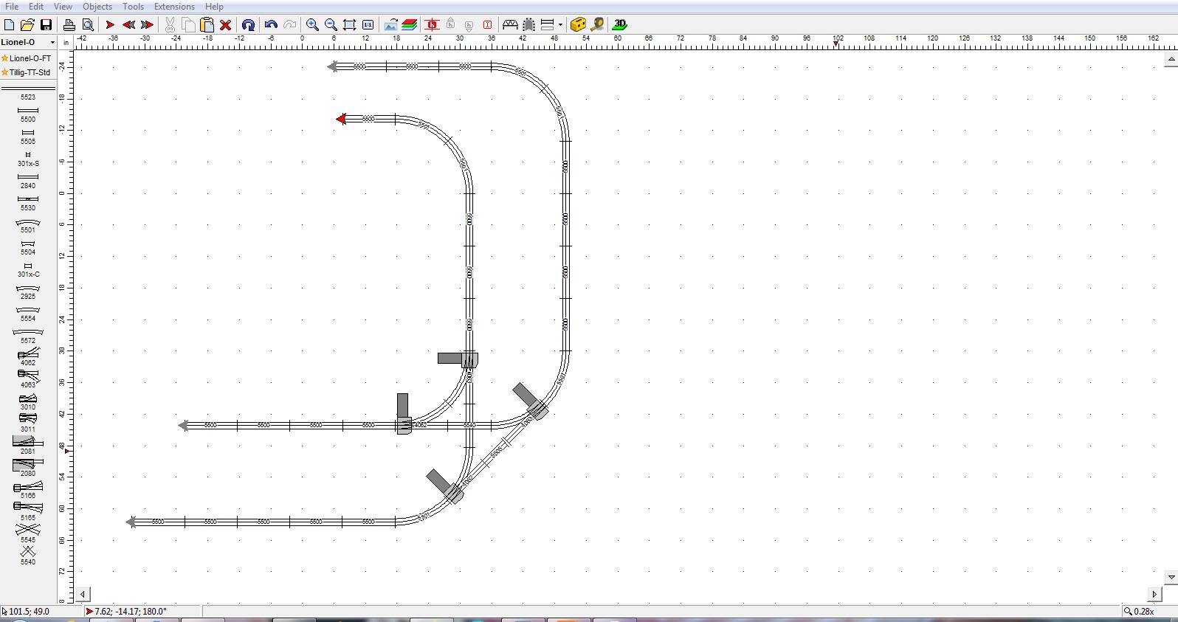The height and width of the screenshot is (622, 1178).
Task: Rotate selection with blue circular arrow icon
Action: point(248,24)
